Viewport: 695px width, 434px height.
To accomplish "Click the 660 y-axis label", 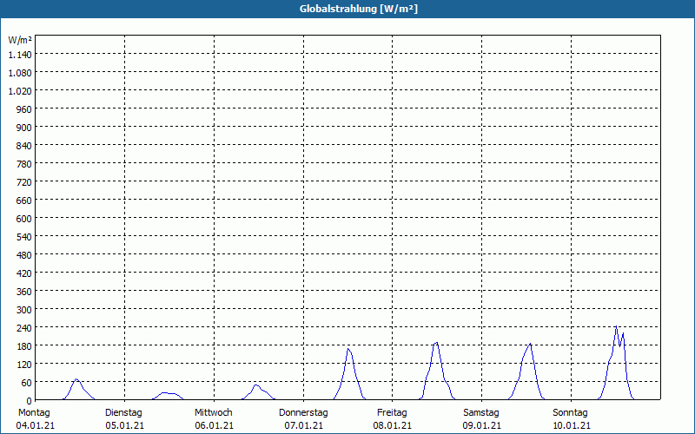I will click(24, 201).
